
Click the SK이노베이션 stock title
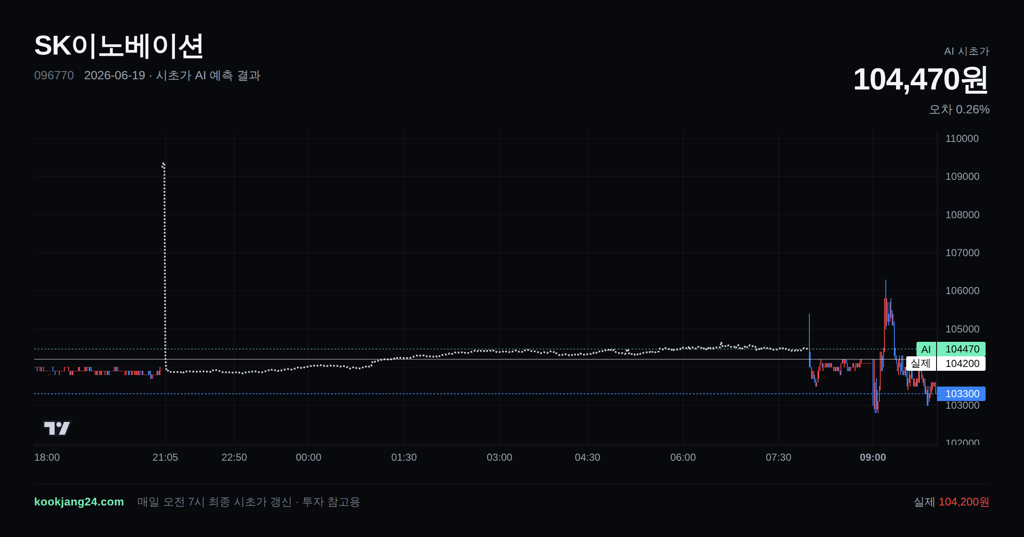click(x=119, y=46)
